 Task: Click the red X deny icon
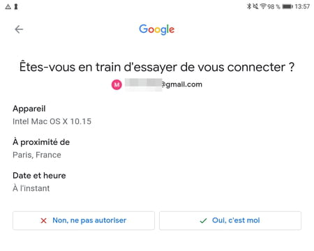43,220
